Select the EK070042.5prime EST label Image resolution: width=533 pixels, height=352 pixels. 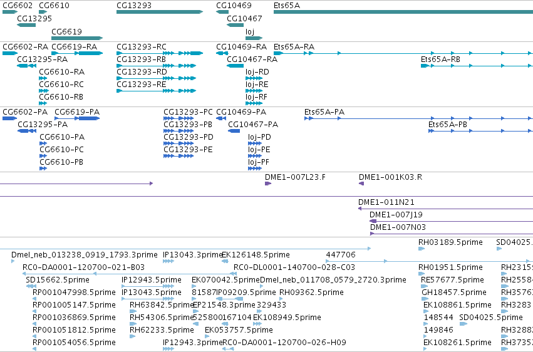pyautogui.click(x=225, y=280)
